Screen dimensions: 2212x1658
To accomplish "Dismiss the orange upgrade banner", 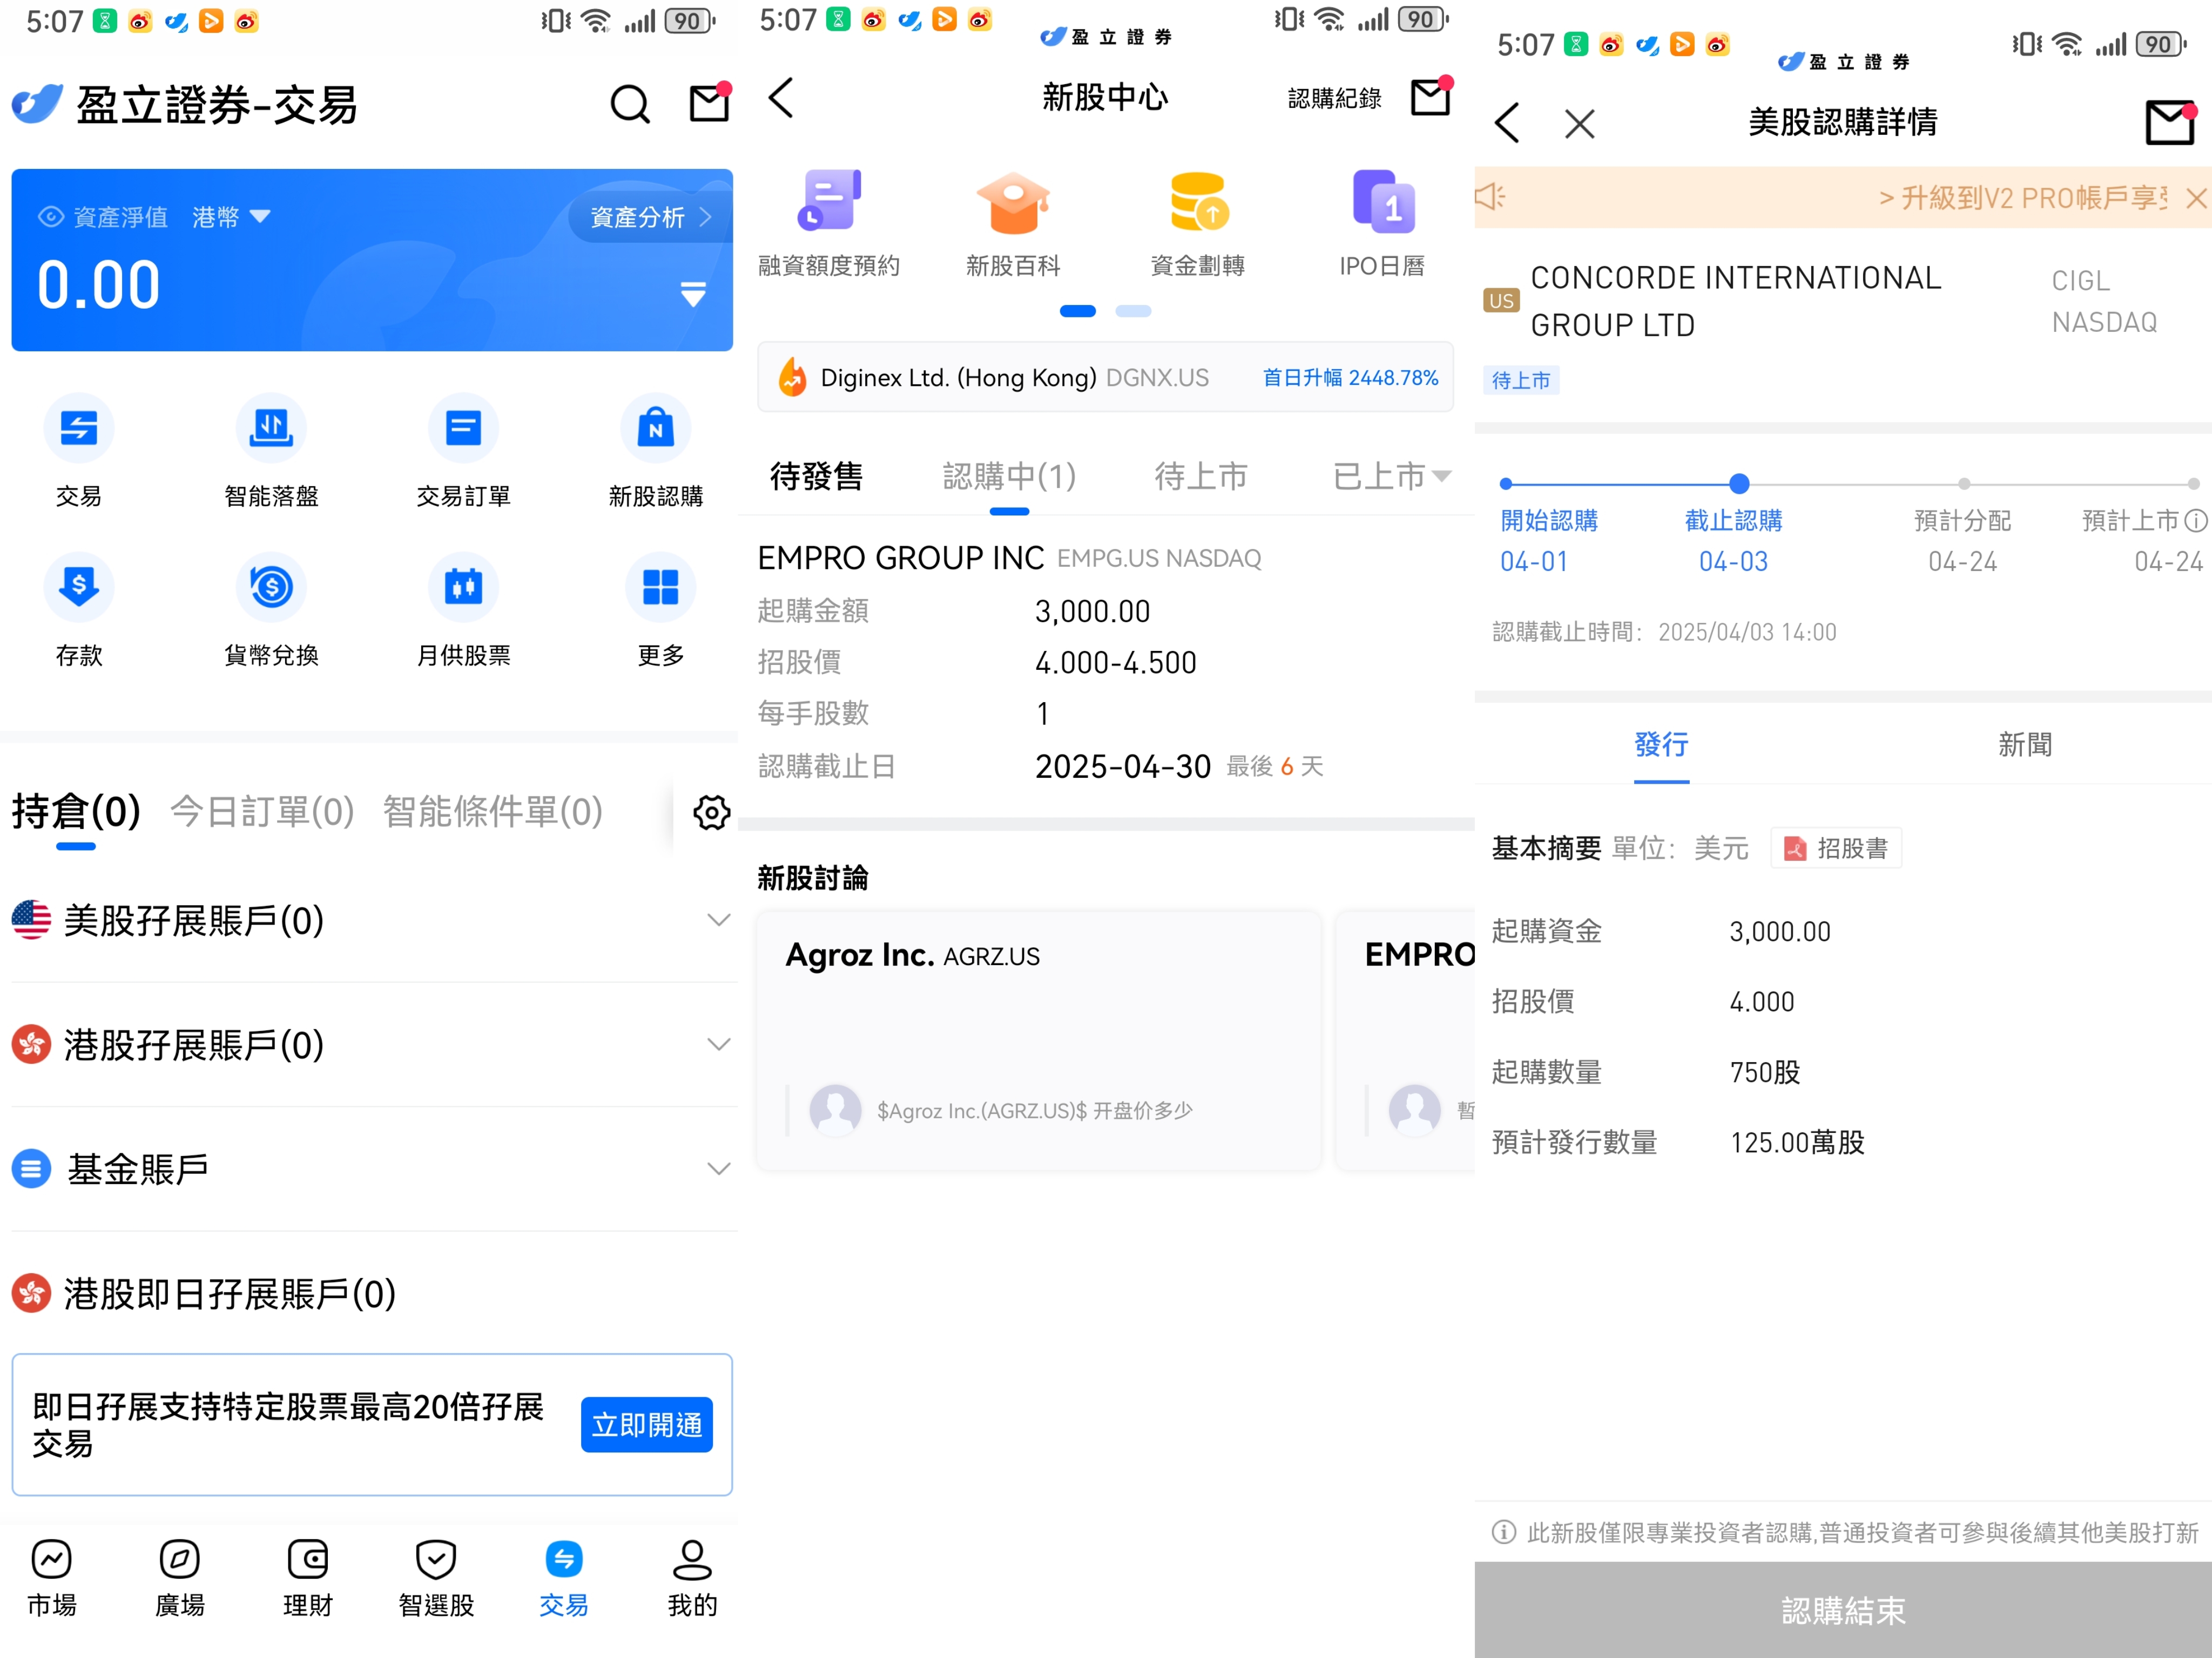I will click(x=2195, y=198).
